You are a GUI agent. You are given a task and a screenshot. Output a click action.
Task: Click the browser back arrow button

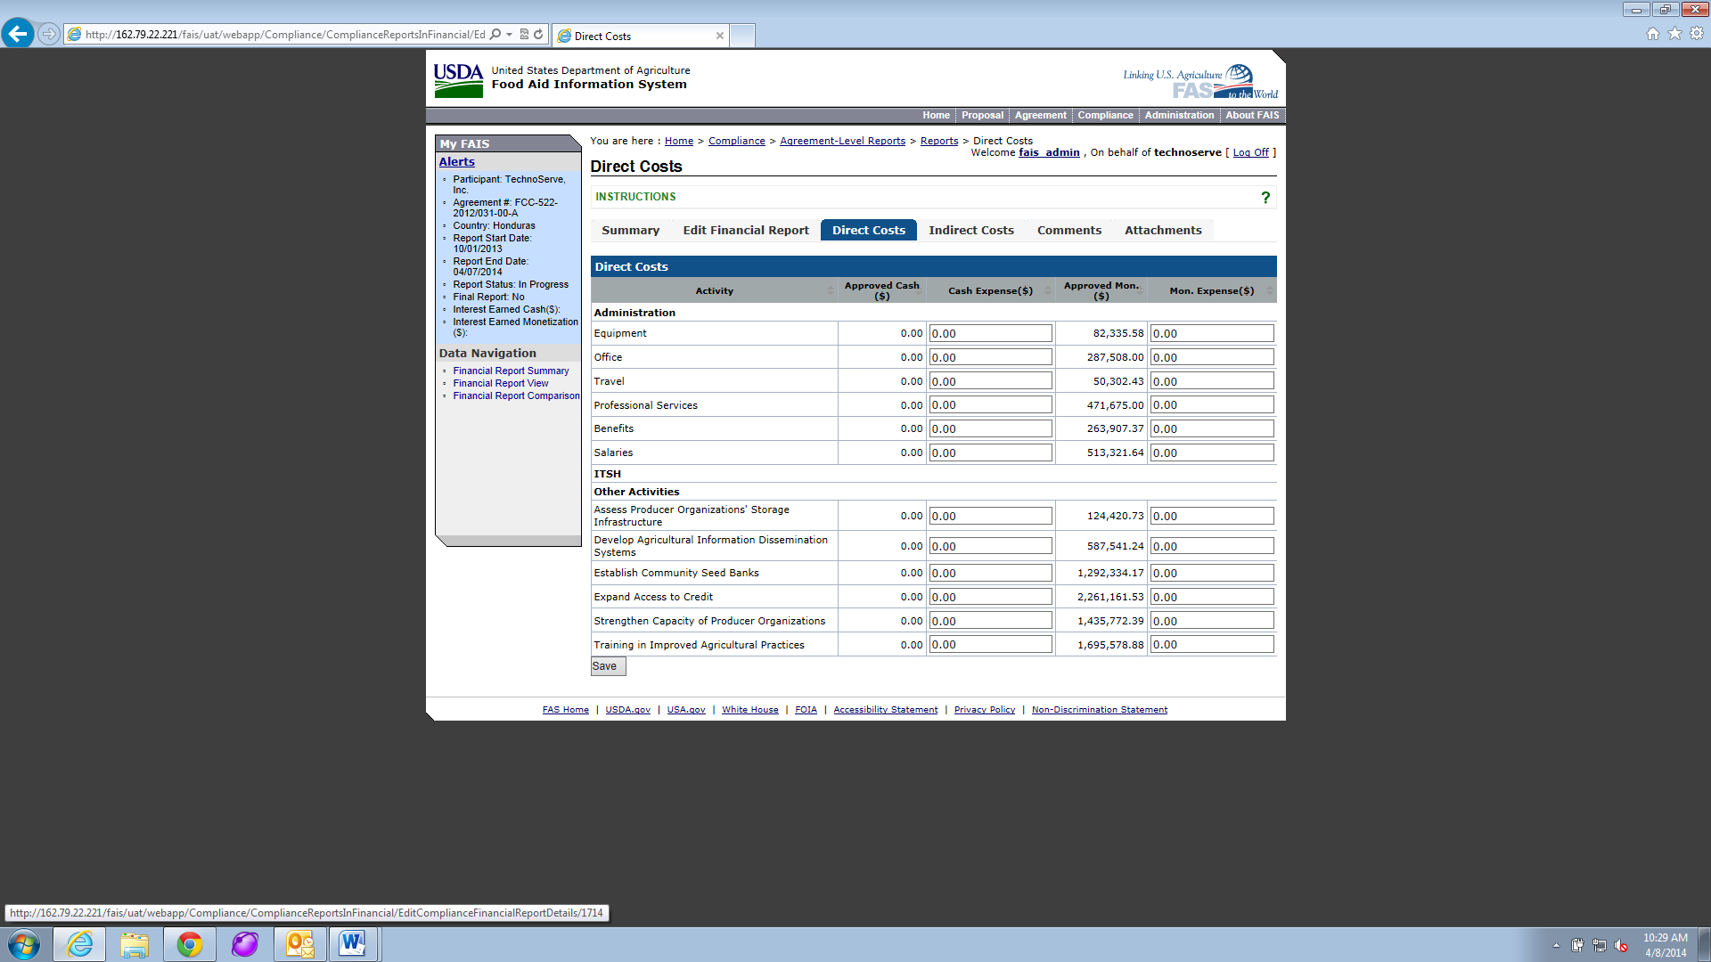(18, 34)
